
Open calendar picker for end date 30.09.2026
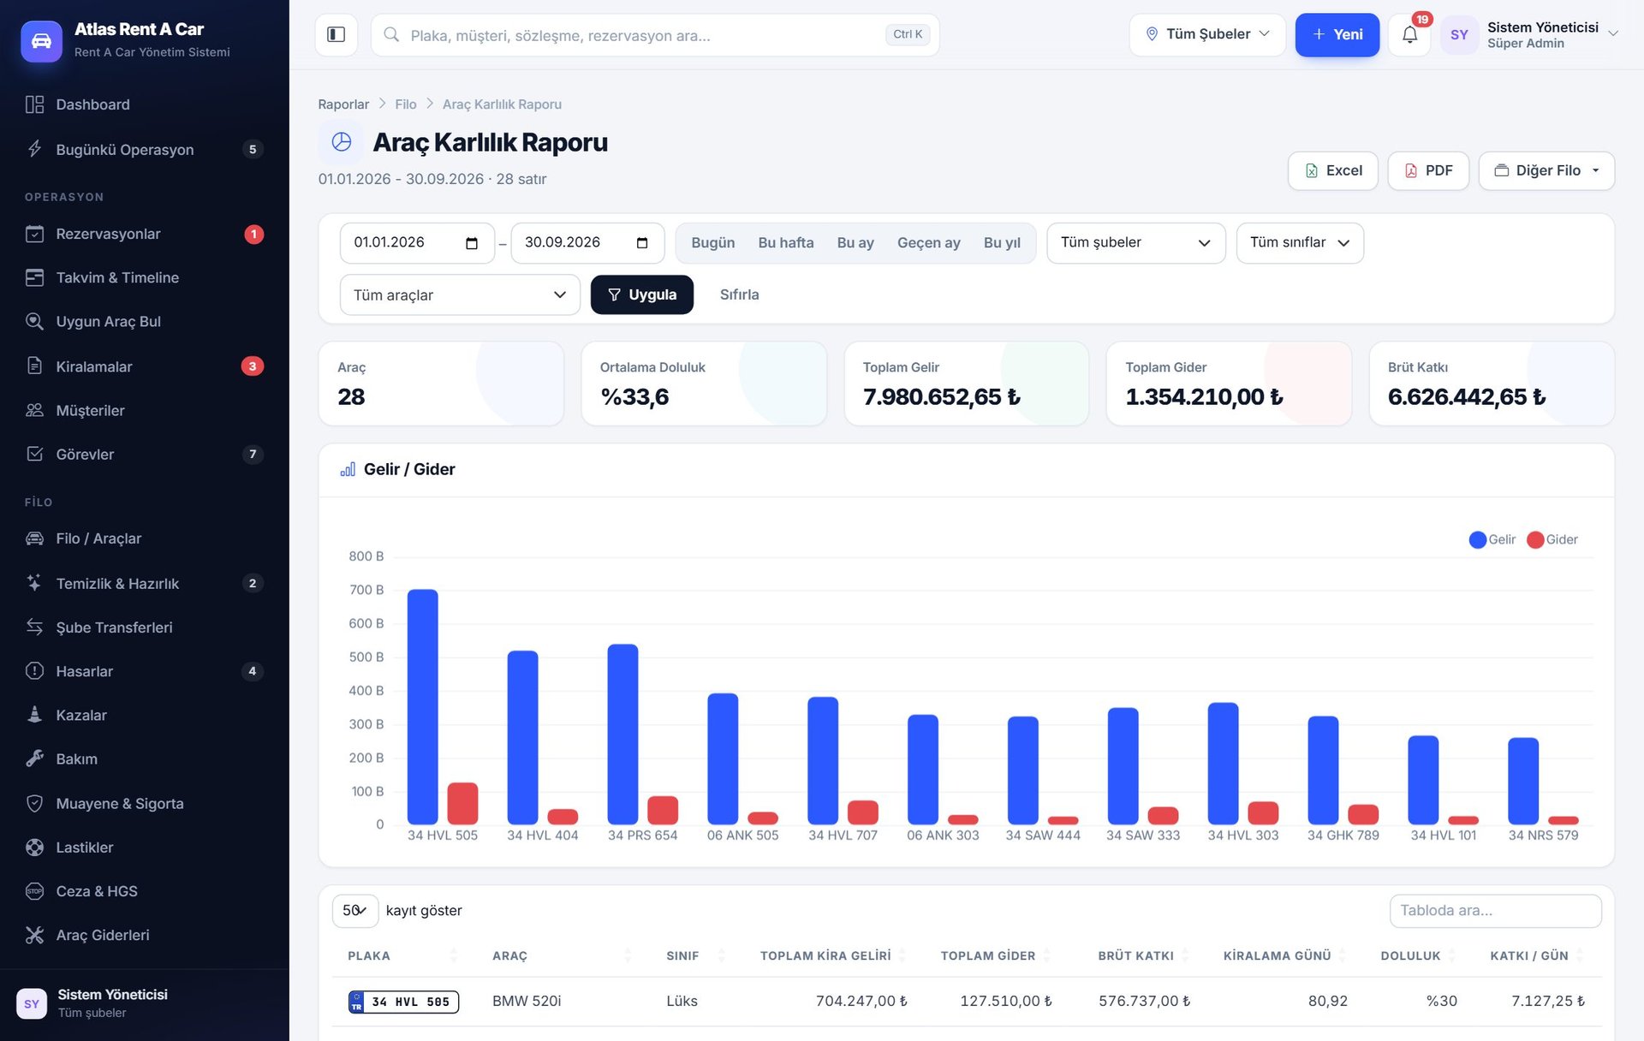coord(642,243)
